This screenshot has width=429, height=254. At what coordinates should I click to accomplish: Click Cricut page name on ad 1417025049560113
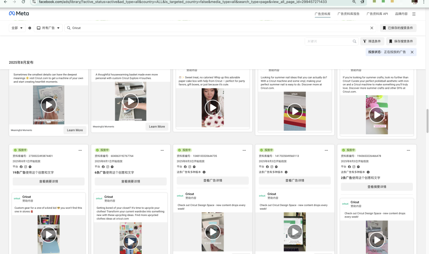click(272, 194)
